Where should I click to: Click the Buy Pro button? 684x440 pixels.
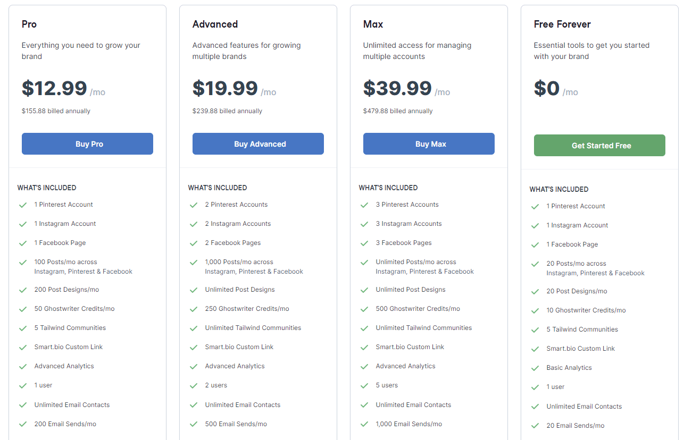(x=87, y=144)
